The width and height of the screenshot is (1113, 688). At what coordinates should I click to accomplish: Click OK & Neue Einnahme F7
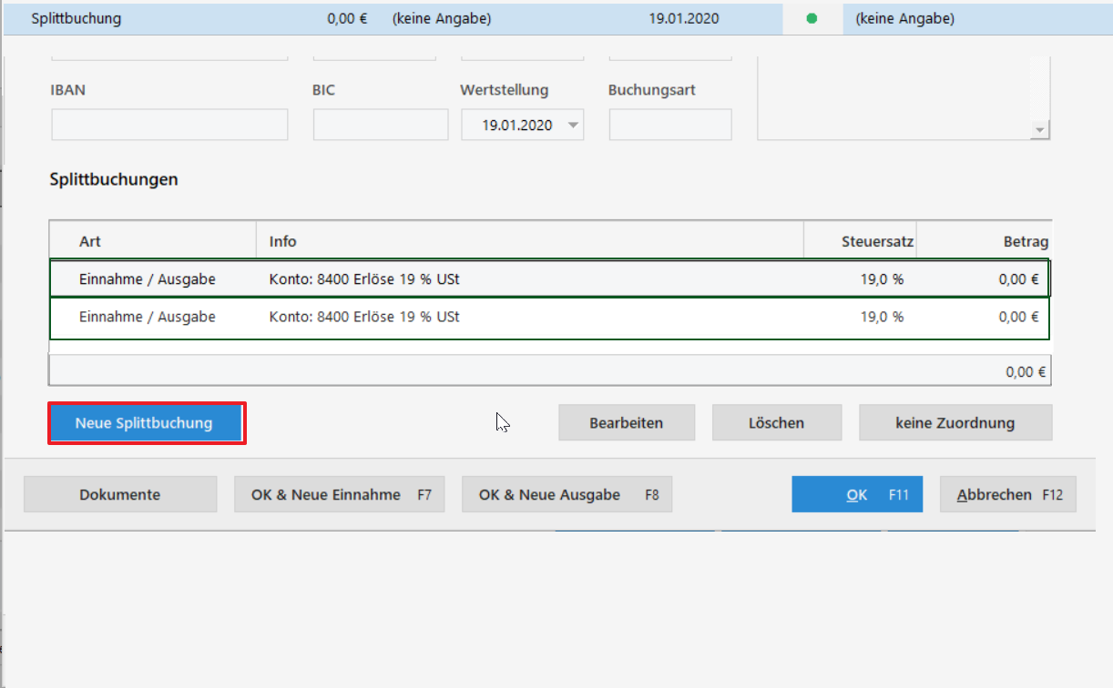[x=340, y=495]
